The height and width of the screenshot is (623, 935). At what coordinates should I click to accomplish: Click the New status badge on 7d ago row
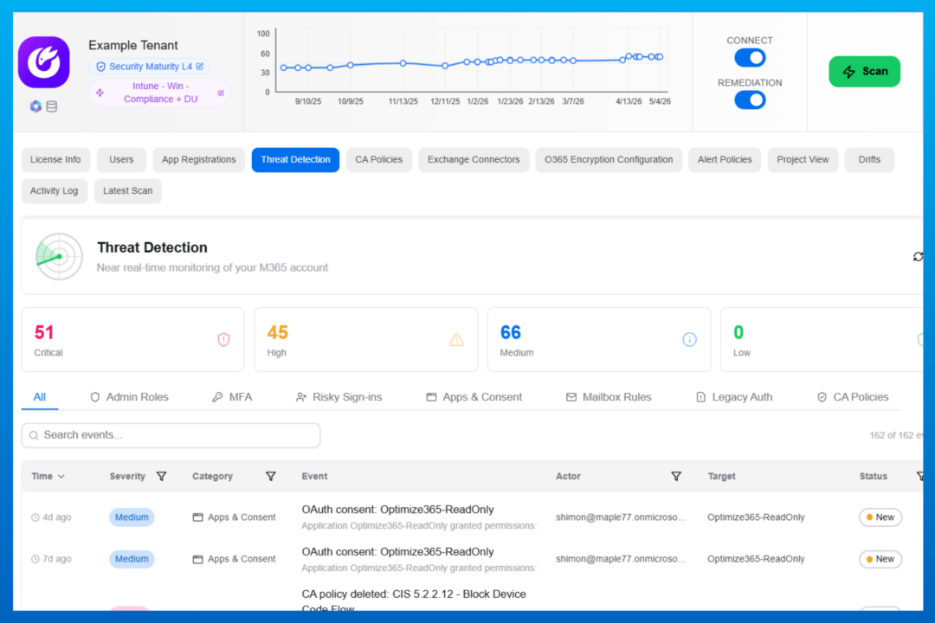point(880,559)
